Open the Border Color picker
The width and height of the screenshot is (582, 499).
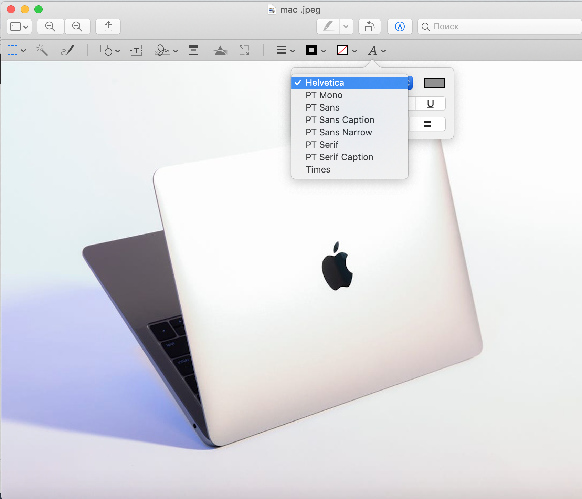click(316, 51)
